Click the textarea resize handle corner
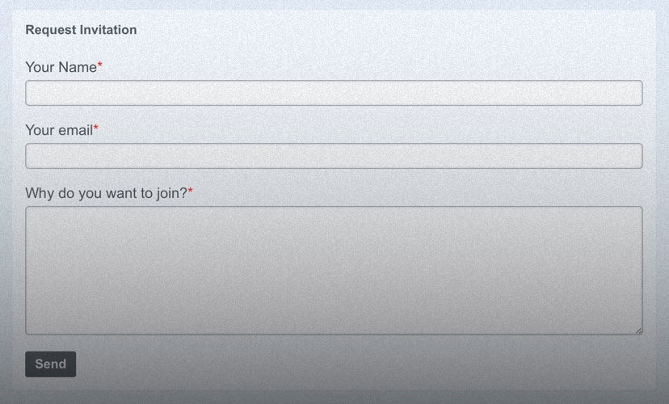 click(x=638, y=330)
